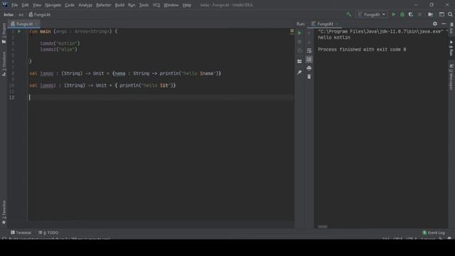Toggle soft-wrap in the Run console
Image resolution: width=455 pixels, height=256 pixels.
(x=309, y=50)
